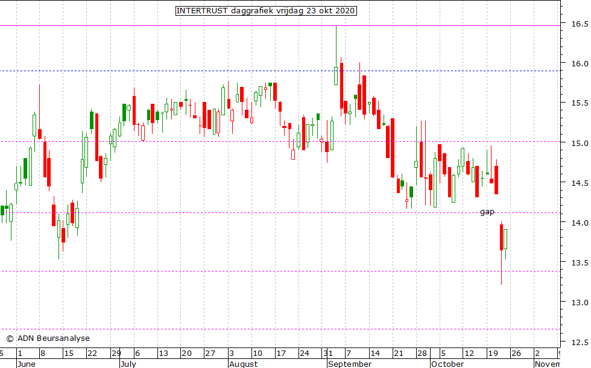This screenshot has height=368, width=591.
Task: Click the September month label
Action: click(x=350, y=364)
